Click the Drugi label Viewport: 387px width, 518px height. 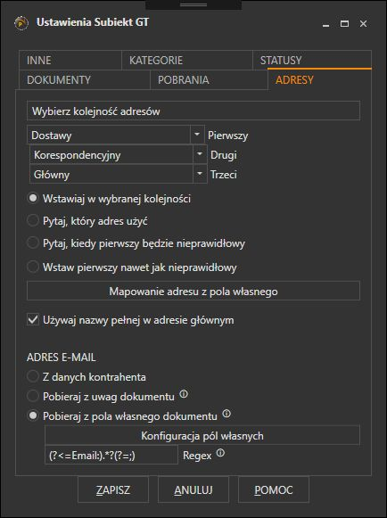click(224, 154)
